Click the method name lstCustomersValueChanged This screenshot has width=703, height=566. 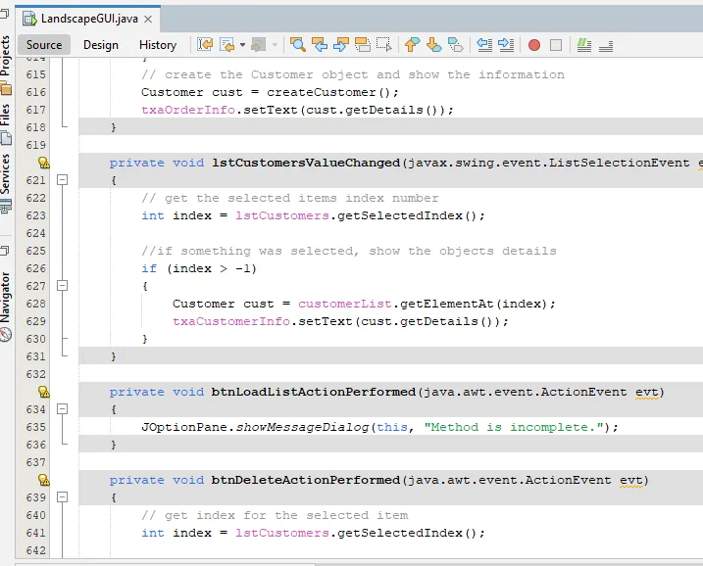[x=305, y=163]
